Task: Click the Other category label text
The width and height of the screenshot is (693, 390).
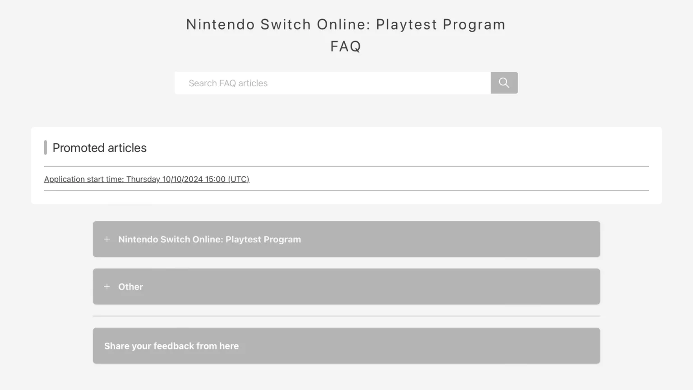Action: tap(130, 287)
